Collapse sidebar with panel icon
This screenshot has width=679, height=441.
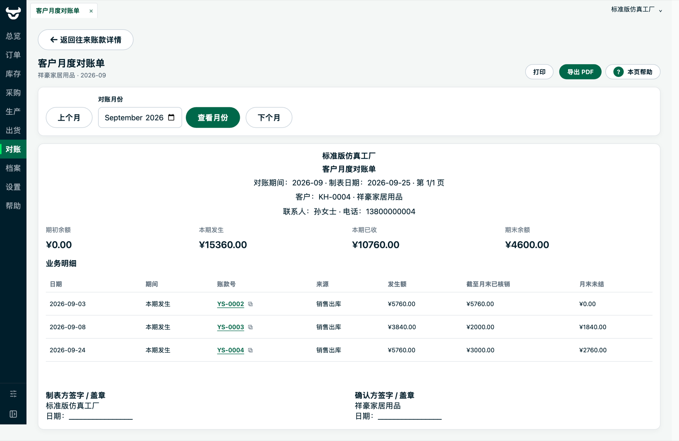point(13,414)
